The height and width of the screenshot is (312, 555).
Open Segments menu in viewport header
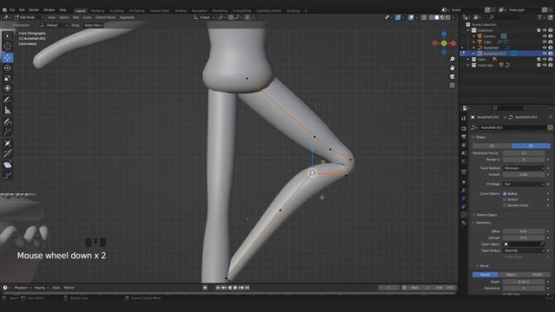tap(127, 17)
